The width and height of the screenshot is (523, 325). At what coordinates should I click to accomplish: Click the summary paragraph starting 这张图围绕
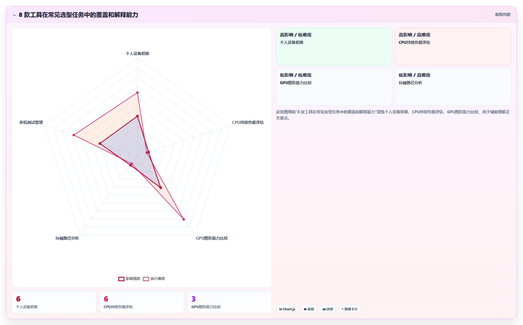tap(393, 115)
